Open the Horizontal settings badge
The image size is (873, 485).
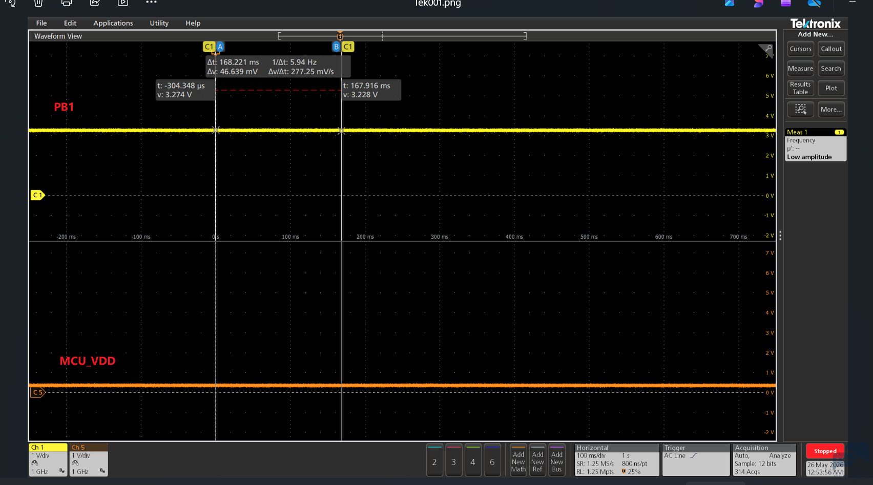617,460
